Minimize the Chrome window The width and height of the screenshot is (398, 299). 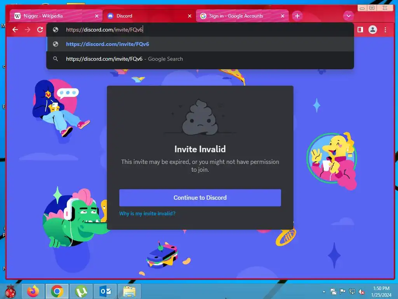tap(362, 8)
